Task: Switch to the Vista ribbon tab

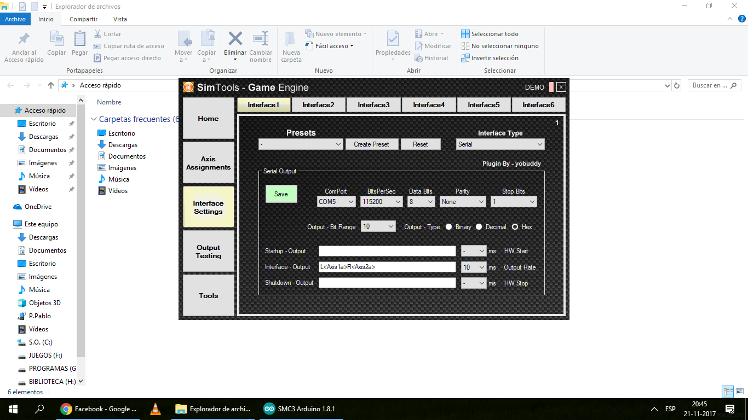Action: pos(120,19)
